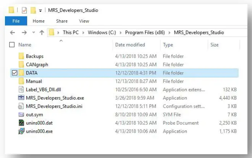This screenshot has height=158, width=252.
Task: Click the DATA folder icon
Action: [21, 73]
